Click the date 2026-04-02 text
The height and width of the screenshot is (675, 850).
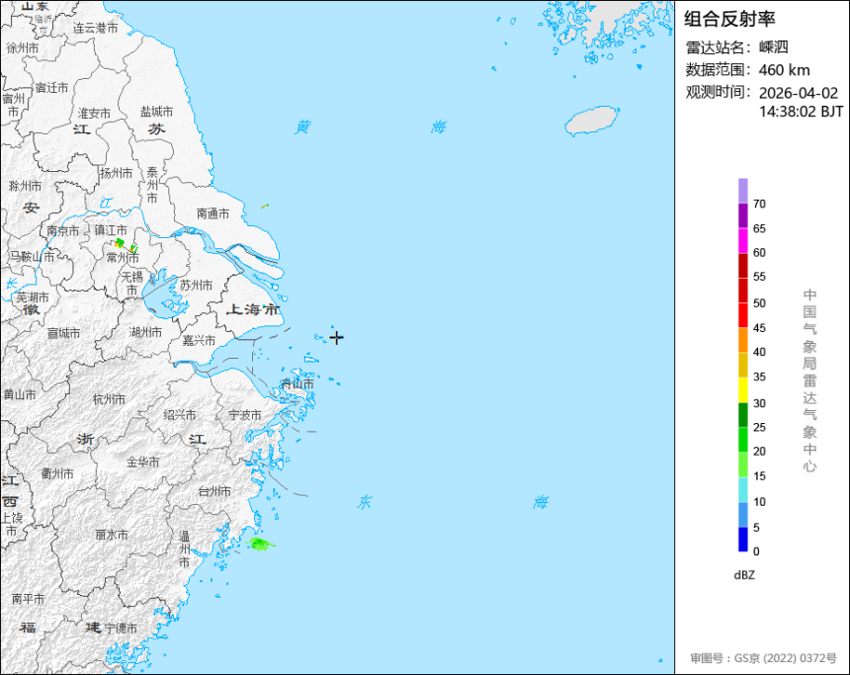[798, 93]
